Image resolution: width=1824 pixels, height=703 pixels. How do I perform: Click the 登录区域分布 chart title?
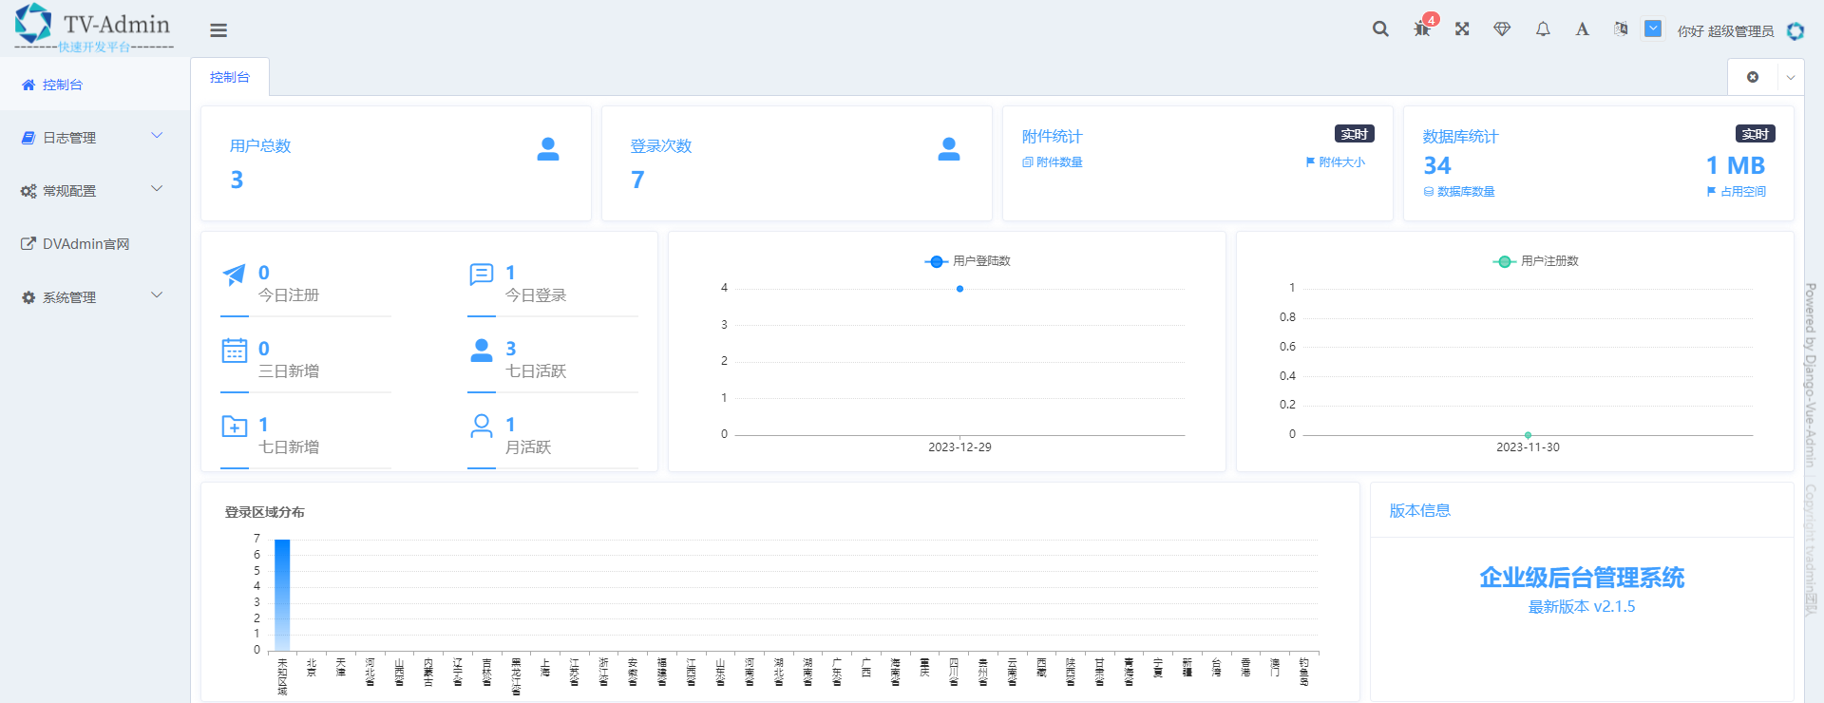(x=265, y=512)
